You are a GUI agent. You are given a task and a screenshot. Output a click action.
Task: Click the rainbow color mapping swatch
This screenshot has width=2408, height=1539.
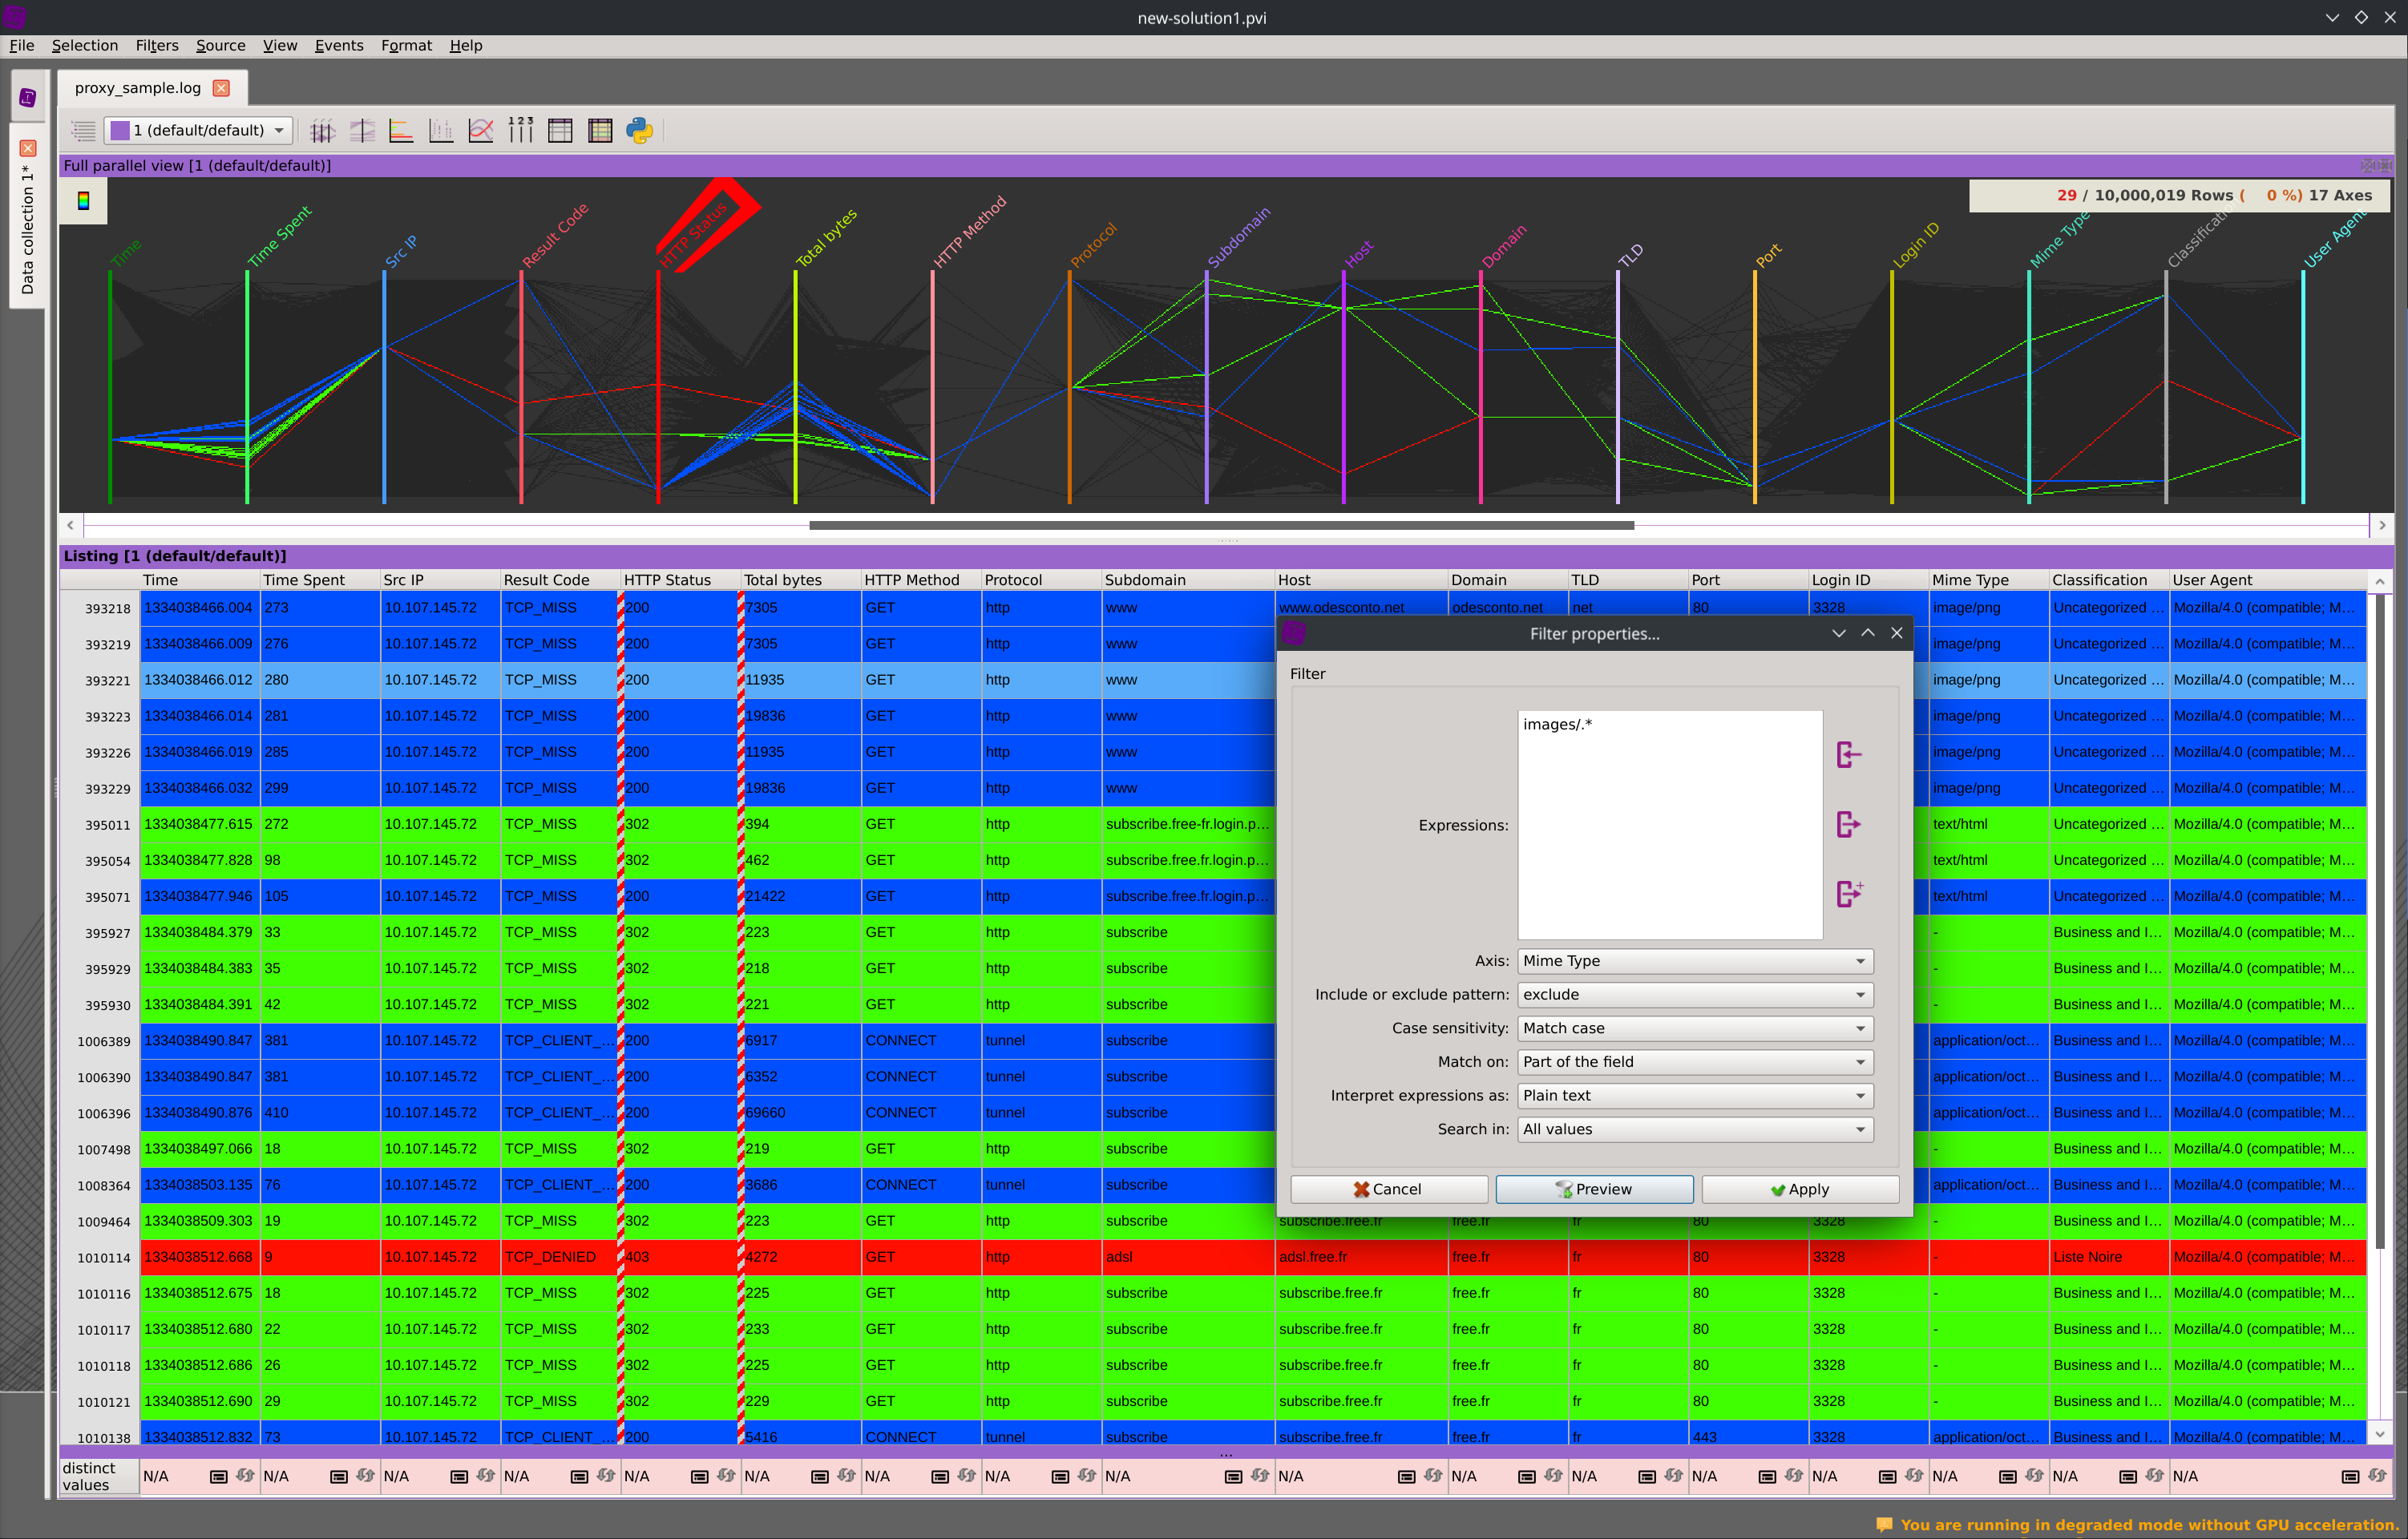point(84,201)
